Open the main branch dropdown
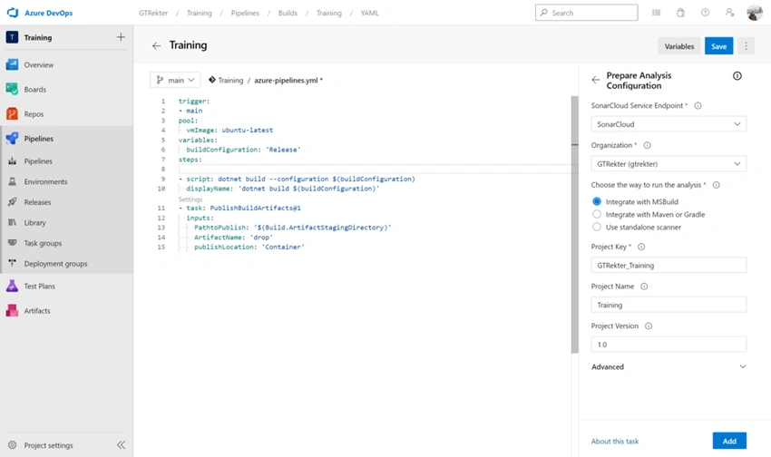The width and height of the screenshot is (771, 457). click(175, 80)
